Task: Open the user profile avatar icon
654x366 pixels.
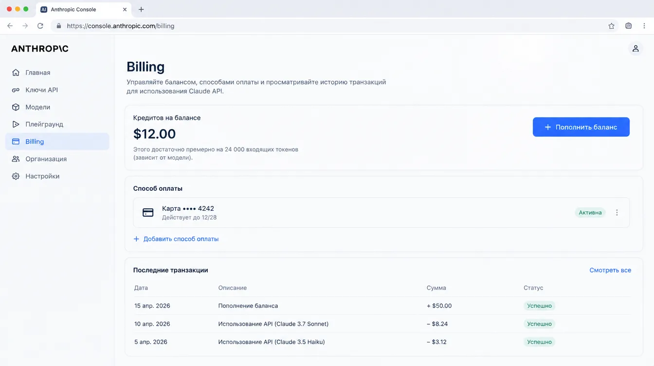Action: coord(636,49)
